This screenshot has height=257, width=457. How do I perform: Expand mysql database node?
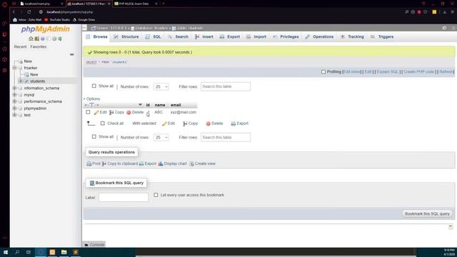(14, 95)
